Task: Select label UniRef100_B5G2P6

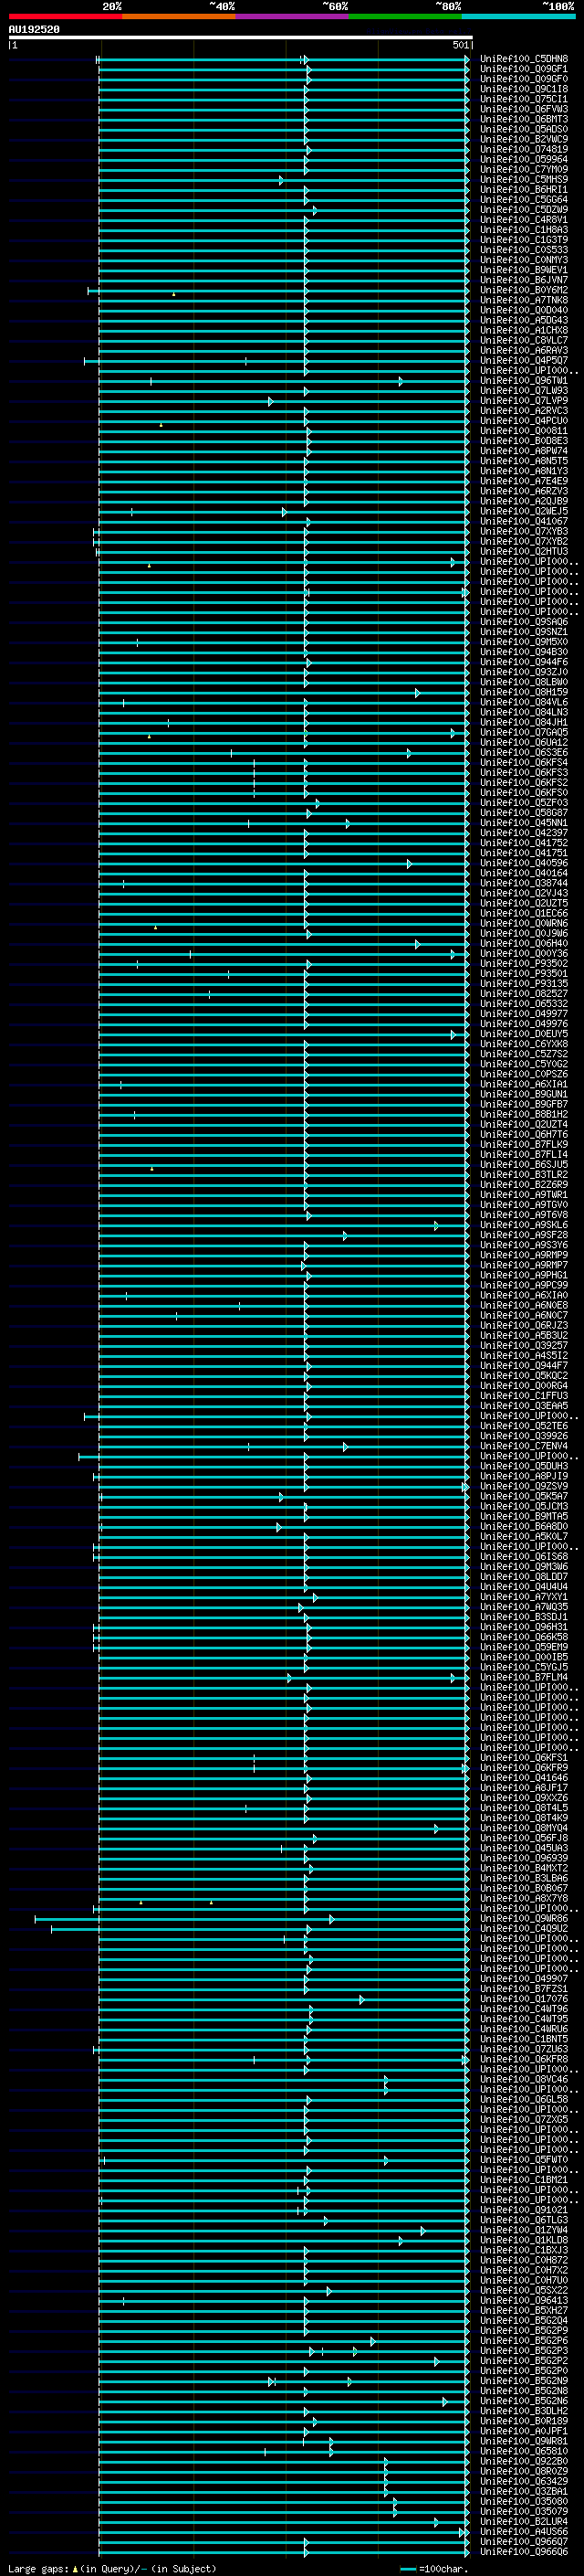Action: pos(524,2341)
